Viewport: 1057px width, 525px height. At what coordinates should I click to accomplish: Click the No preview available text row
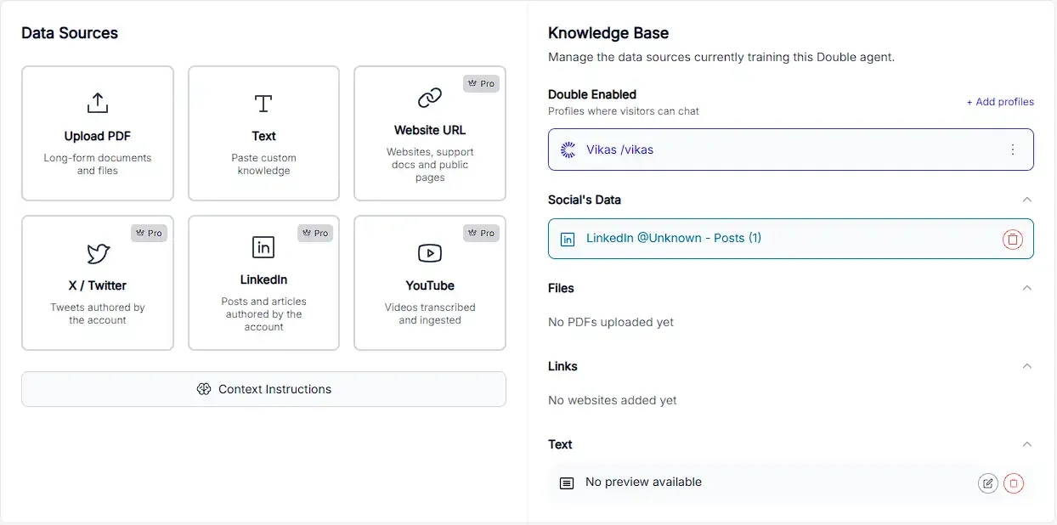click(x=791, y=483)
